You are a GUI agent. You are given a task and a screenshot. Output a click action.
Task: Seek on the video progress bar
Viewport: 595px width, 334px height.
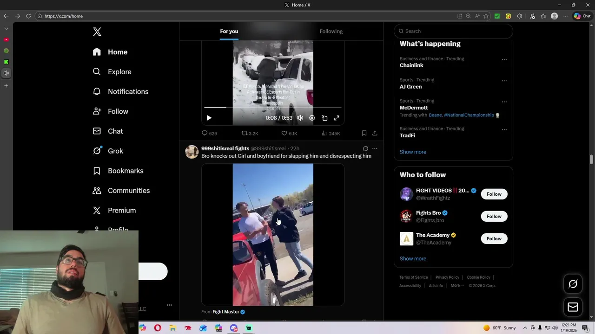pos(272,108)
